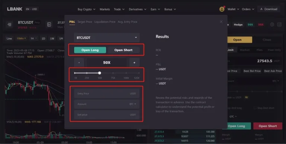Toggle Hedge position mode
The image size is (286, 144).
pos(238,25)
